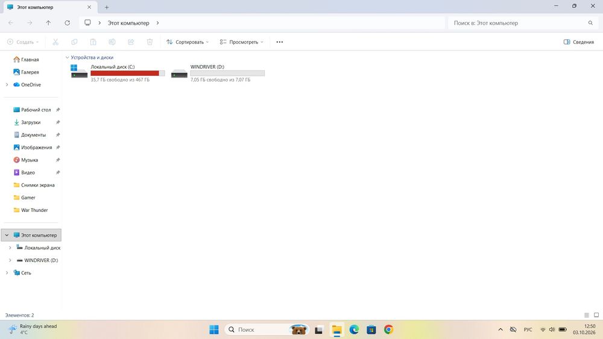The image size is (603, 339).
Task: Select WINDRIVER (D:) drive
Action: tap(218, 73)
